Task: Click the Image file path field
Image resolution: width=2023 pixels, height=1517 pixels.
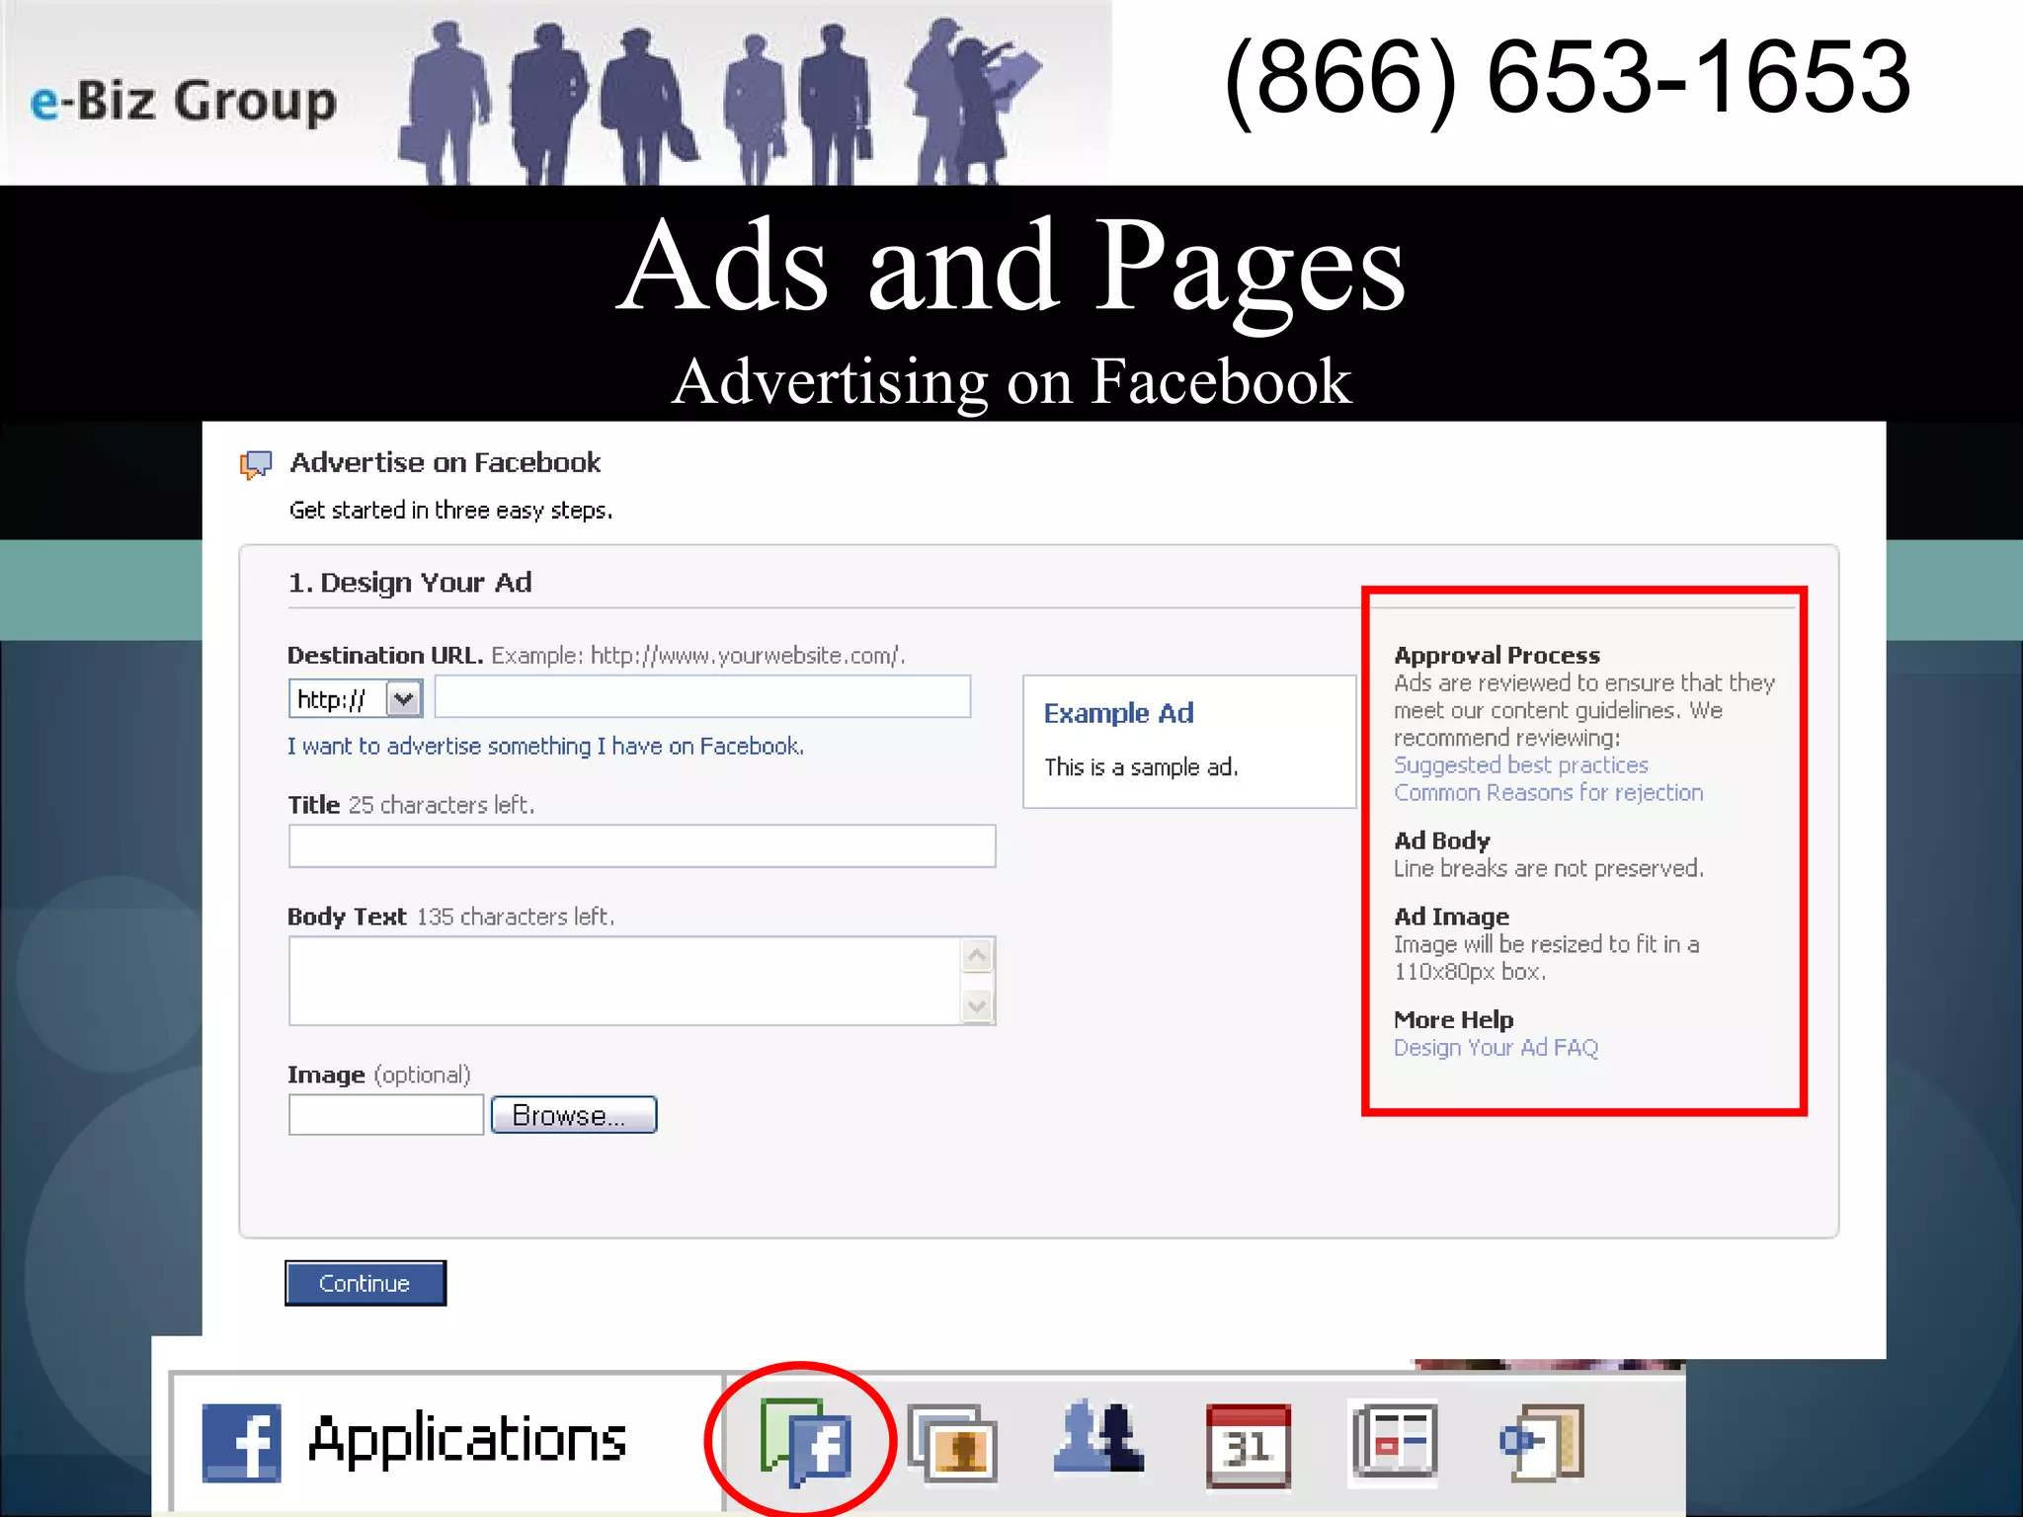Action: click(x=386, y=1115)
